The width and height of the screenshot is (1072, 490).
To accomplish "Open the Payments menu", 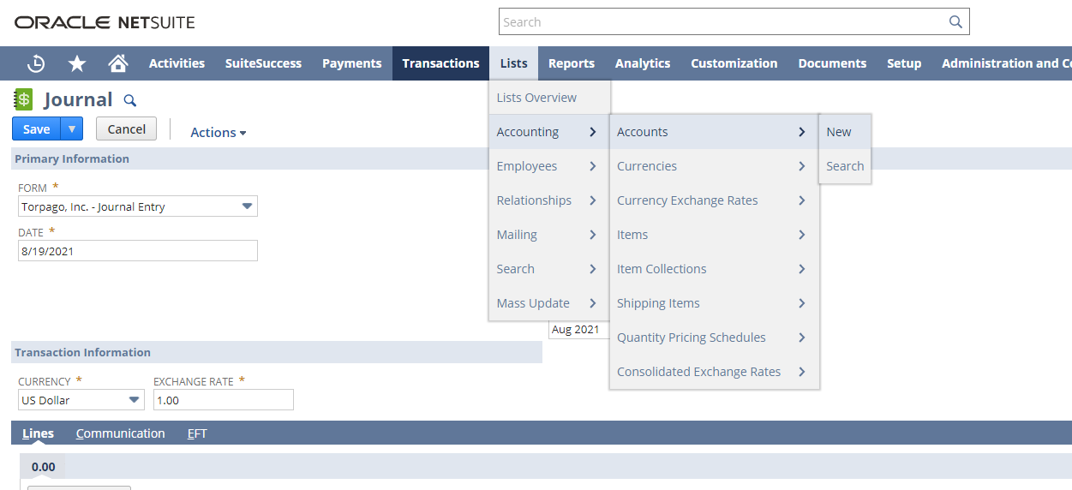I will [351, 63].
